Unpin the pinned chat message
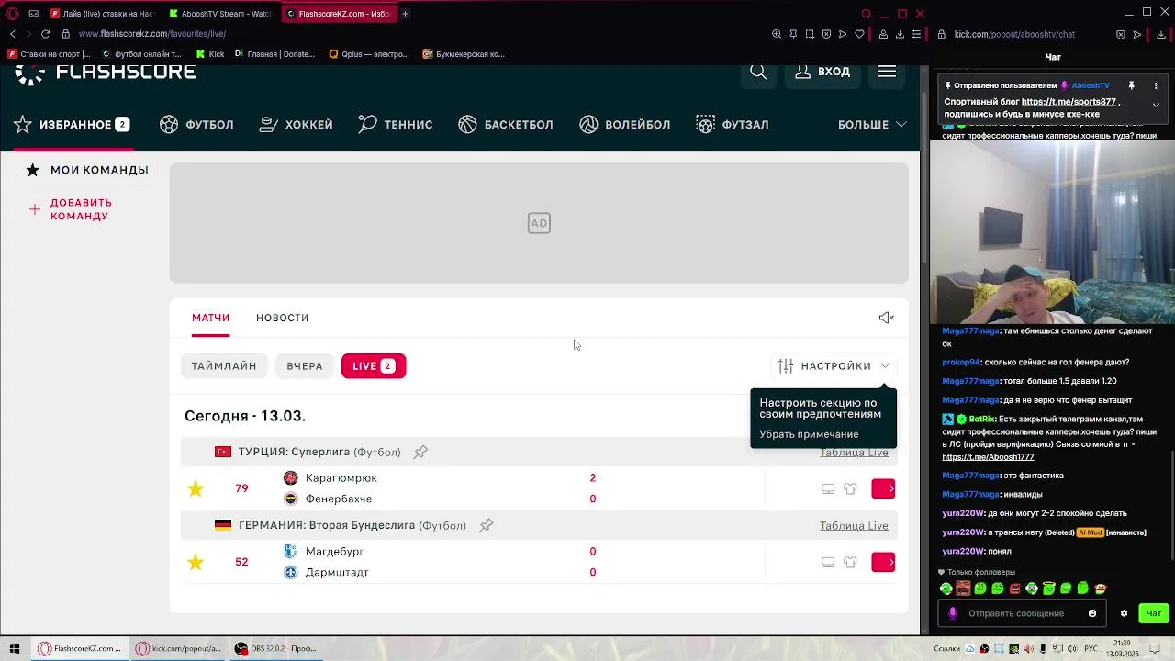This screenshot has height=661, width=1175. tap(1131, 85)
